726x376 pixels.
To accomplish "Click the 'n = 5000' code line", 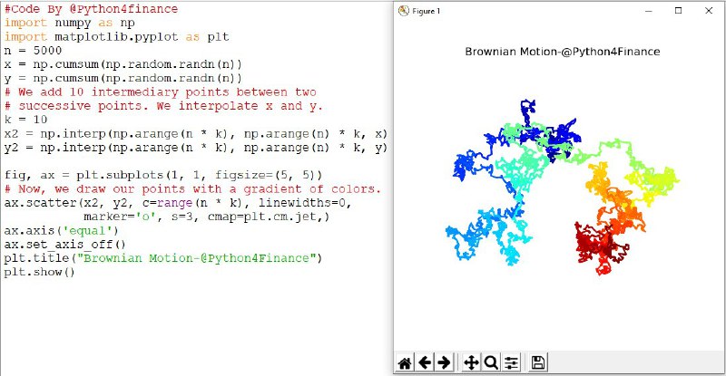I will pos(33,51).
